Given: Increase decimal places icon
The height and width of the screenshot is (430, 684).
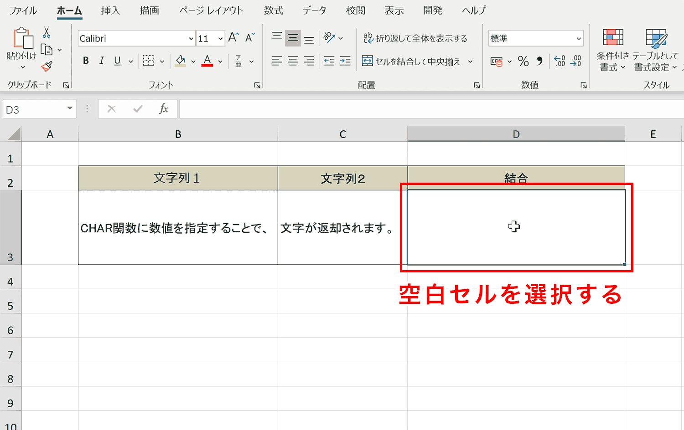Looking at the screenshot, I should [560, 61].
